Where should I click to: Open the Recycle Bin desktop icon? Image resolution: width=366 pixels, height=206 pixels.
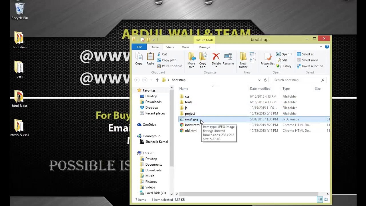(x=20, y=11)
